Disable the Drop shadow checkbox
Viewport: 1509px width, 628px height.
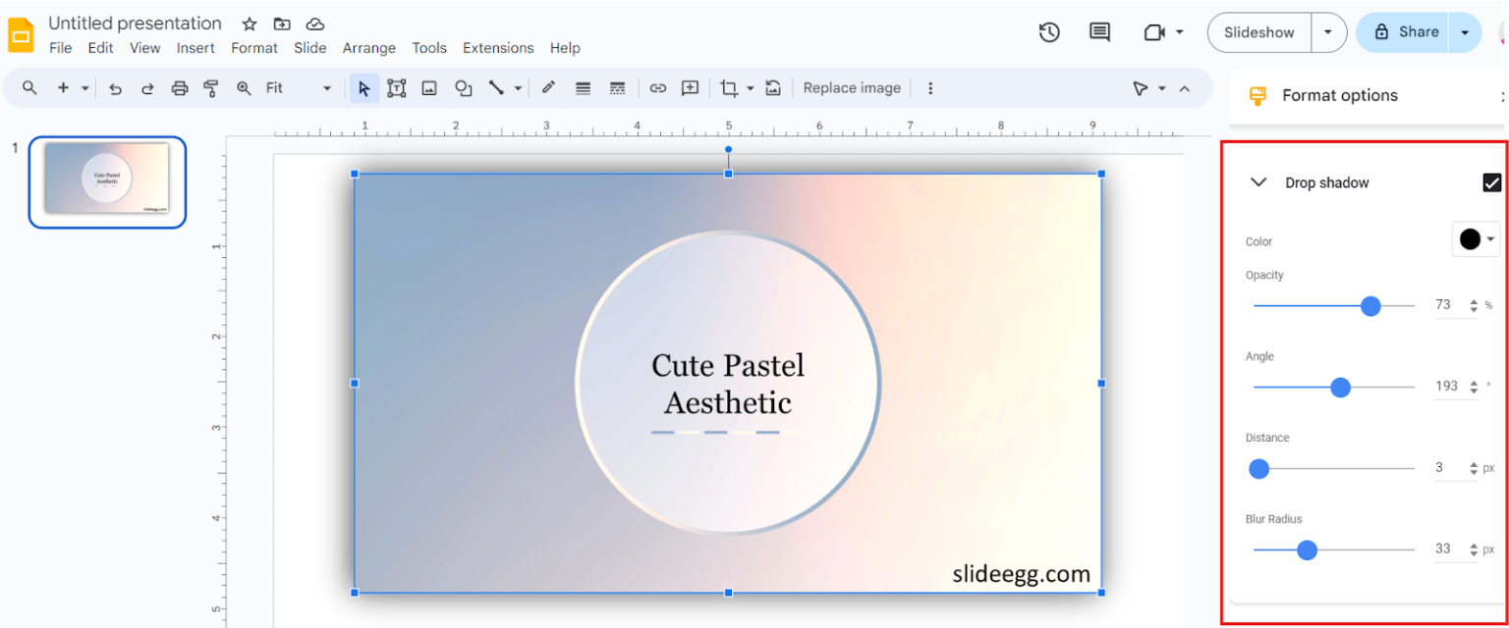point(1492,182)
